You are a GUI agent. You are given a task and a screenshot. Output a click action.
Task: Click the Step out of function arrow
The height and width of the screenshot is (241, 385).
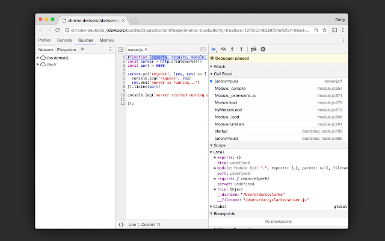(x=242, y=49)
